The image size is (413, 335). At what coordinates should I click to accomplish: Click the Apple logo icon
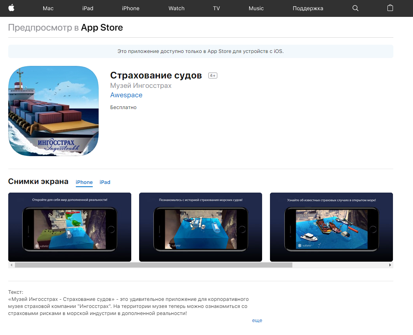11,8
